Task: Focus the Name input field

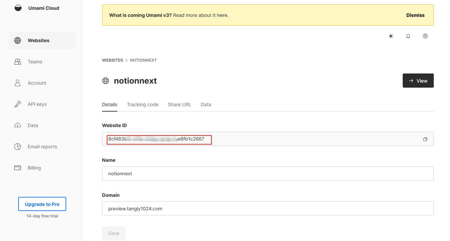Action: click(x=268, y=174)
